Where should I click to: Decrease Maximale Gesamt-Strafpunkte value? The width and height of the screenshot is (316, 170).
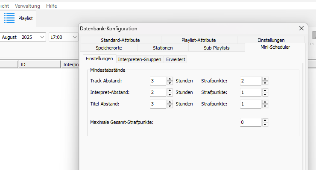pos(265,124)
